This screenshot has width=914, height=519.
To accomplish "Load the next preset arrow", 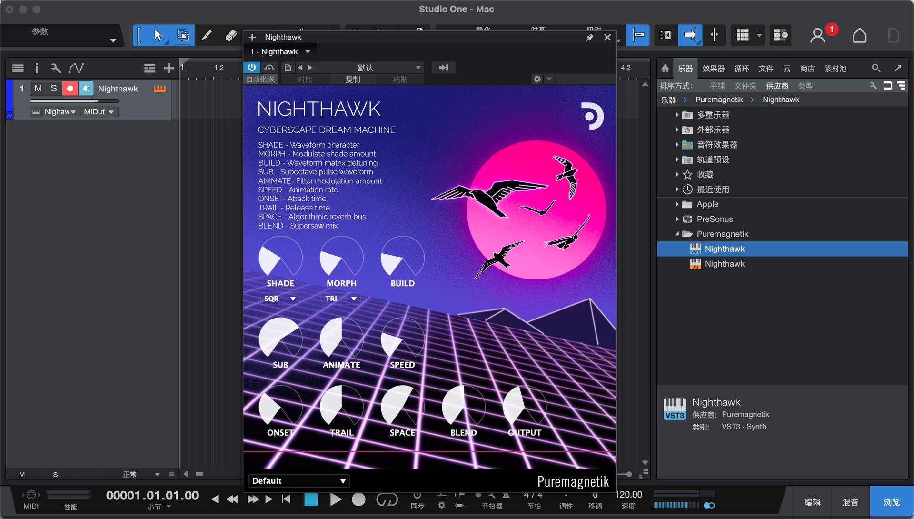I will pos(310,68).
